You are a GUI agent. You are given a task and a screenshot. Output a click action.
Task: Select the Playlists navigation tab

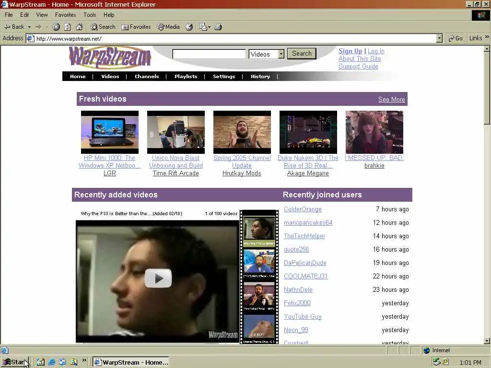pos(186,76)
